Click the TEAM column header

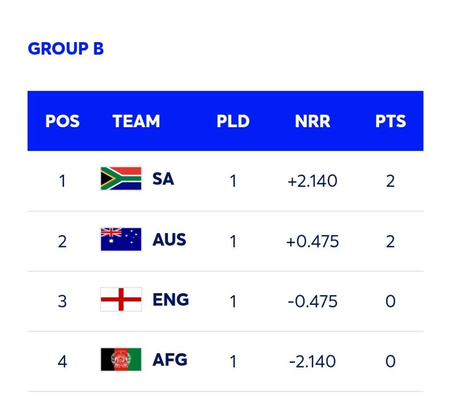[136, 121]
